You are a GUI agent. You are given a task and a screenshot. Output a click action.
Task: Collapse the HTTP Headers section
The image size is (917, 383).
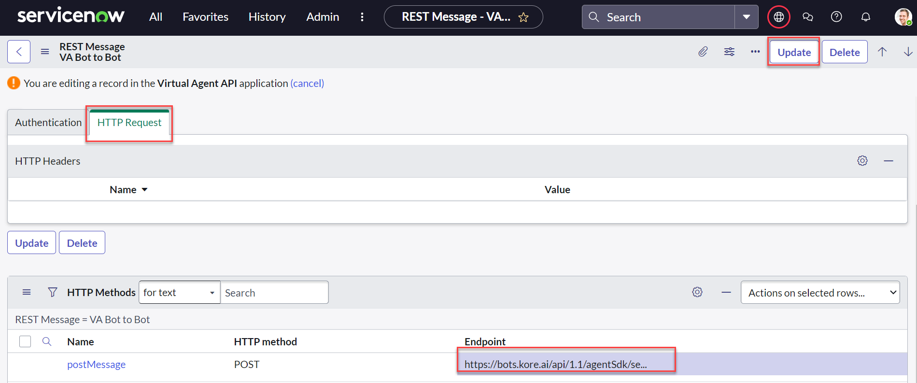coord(889,161)
